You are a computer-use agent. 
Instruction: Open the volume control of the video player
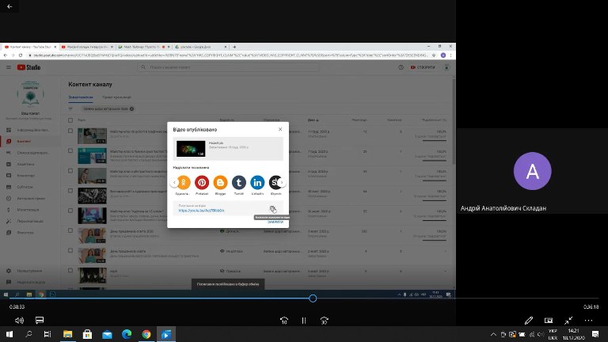tap(19, 321)
